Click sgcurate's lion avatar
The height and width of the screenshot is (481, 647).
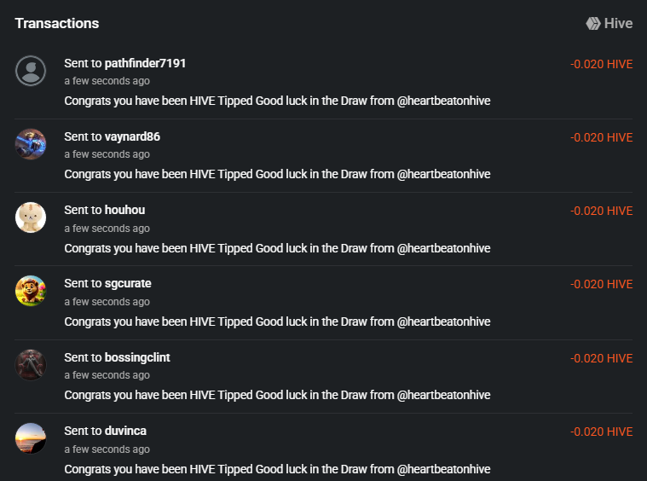[x=31, y=291]
